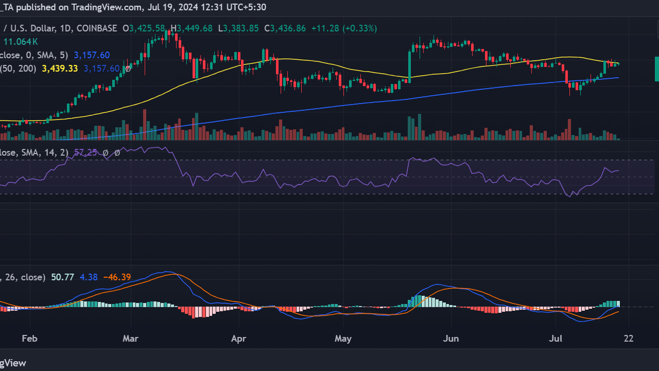Click the RSI value 57.25
Image resolution: width=659 pixels, height=371 pixels.
[85, 153]
